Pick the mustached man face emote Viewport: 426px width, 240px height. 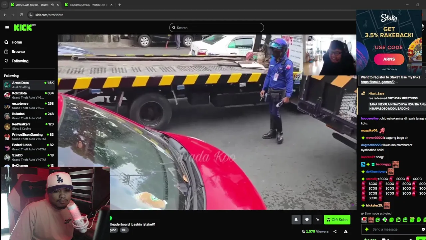click(371, 220)
